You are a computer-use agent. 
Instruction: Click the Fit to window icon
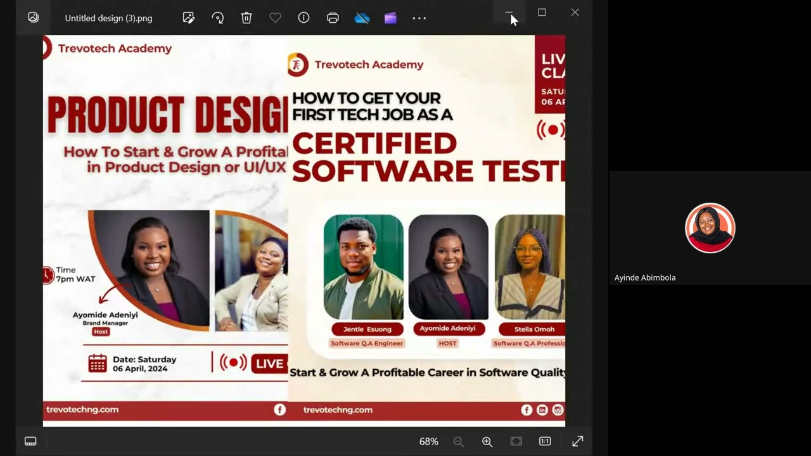[x=516, y=441]
